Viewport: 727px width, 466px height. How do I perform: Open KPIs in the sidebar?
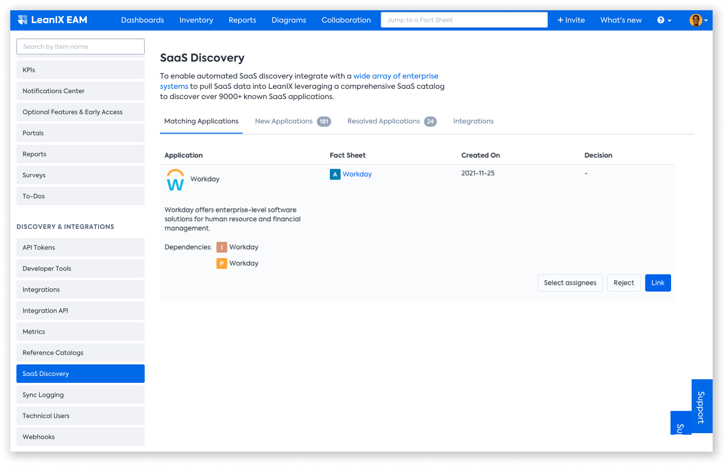(x=81, y=70)
